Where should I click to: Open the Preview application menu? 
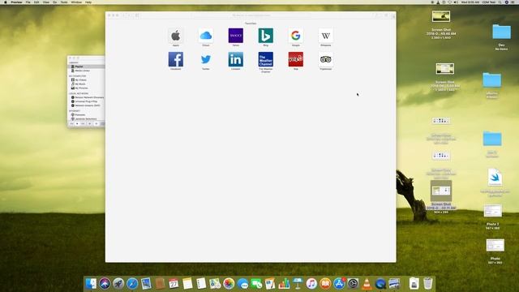(x=16, y=2)
